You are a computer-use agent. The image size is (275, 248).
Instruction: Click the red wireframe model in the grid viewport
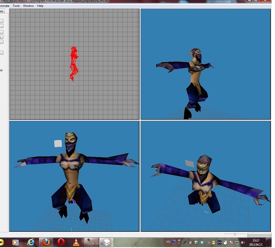(74, 64)
